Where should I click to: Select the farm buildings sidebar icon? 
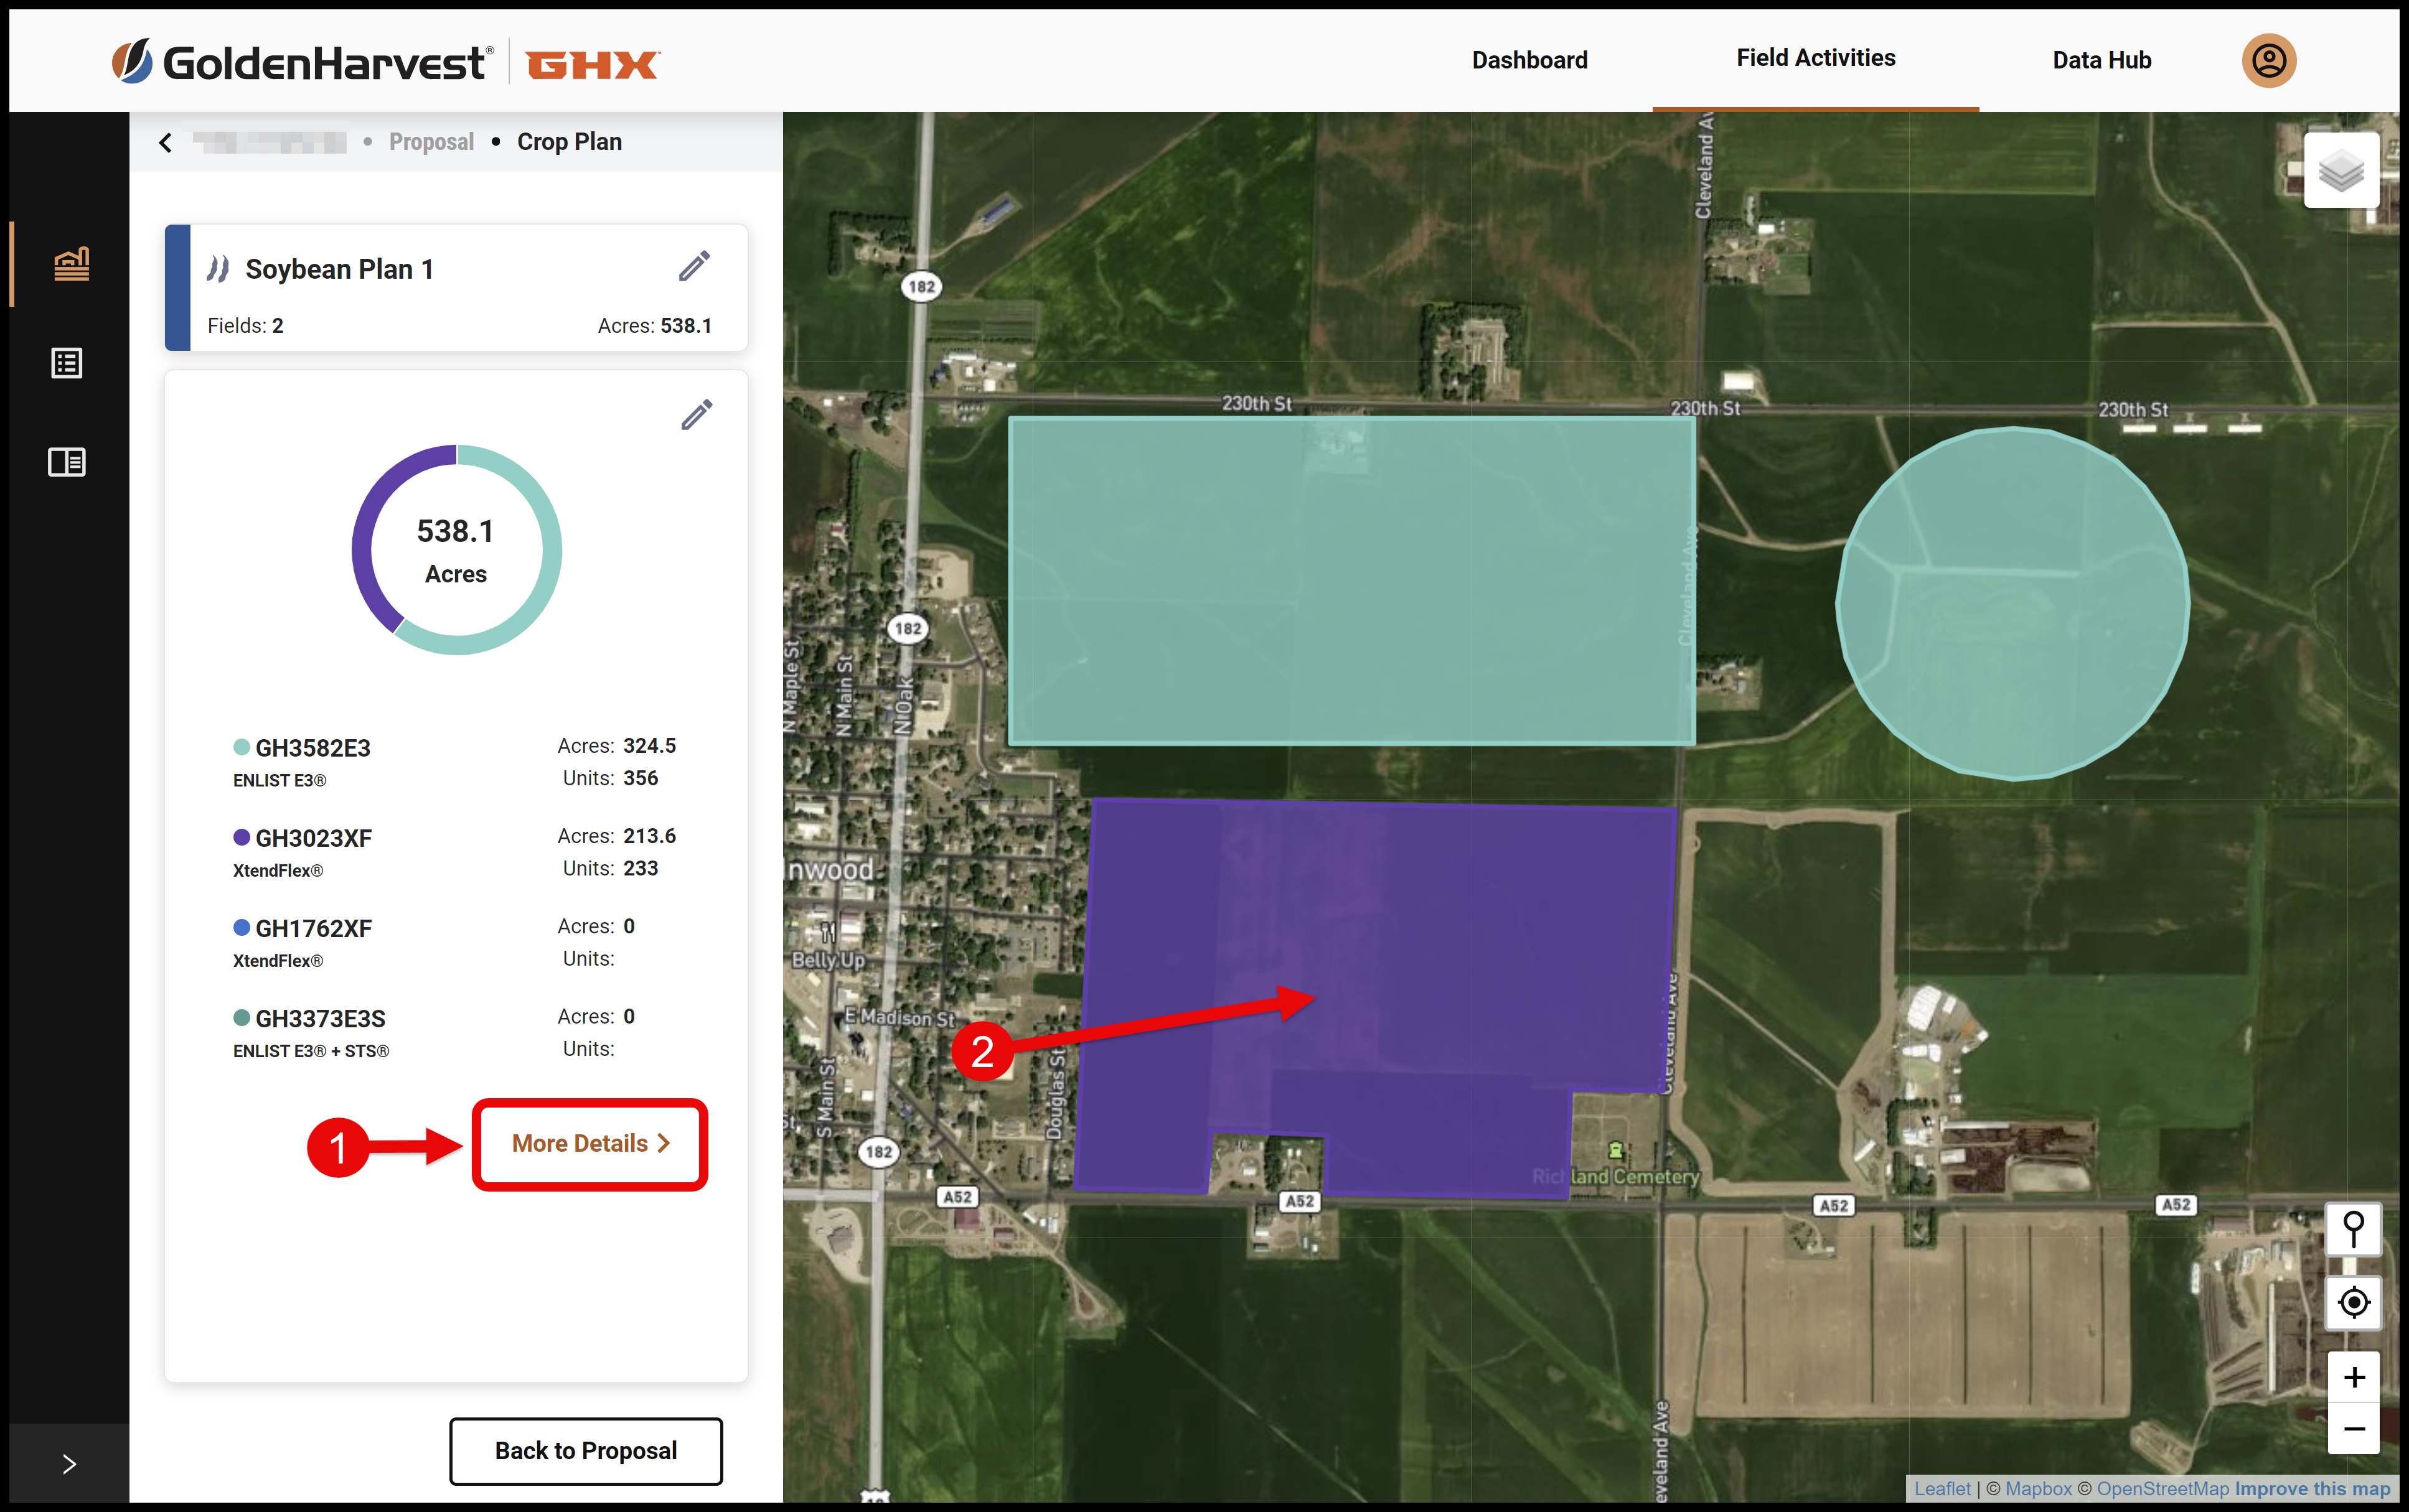pos(71,264)
